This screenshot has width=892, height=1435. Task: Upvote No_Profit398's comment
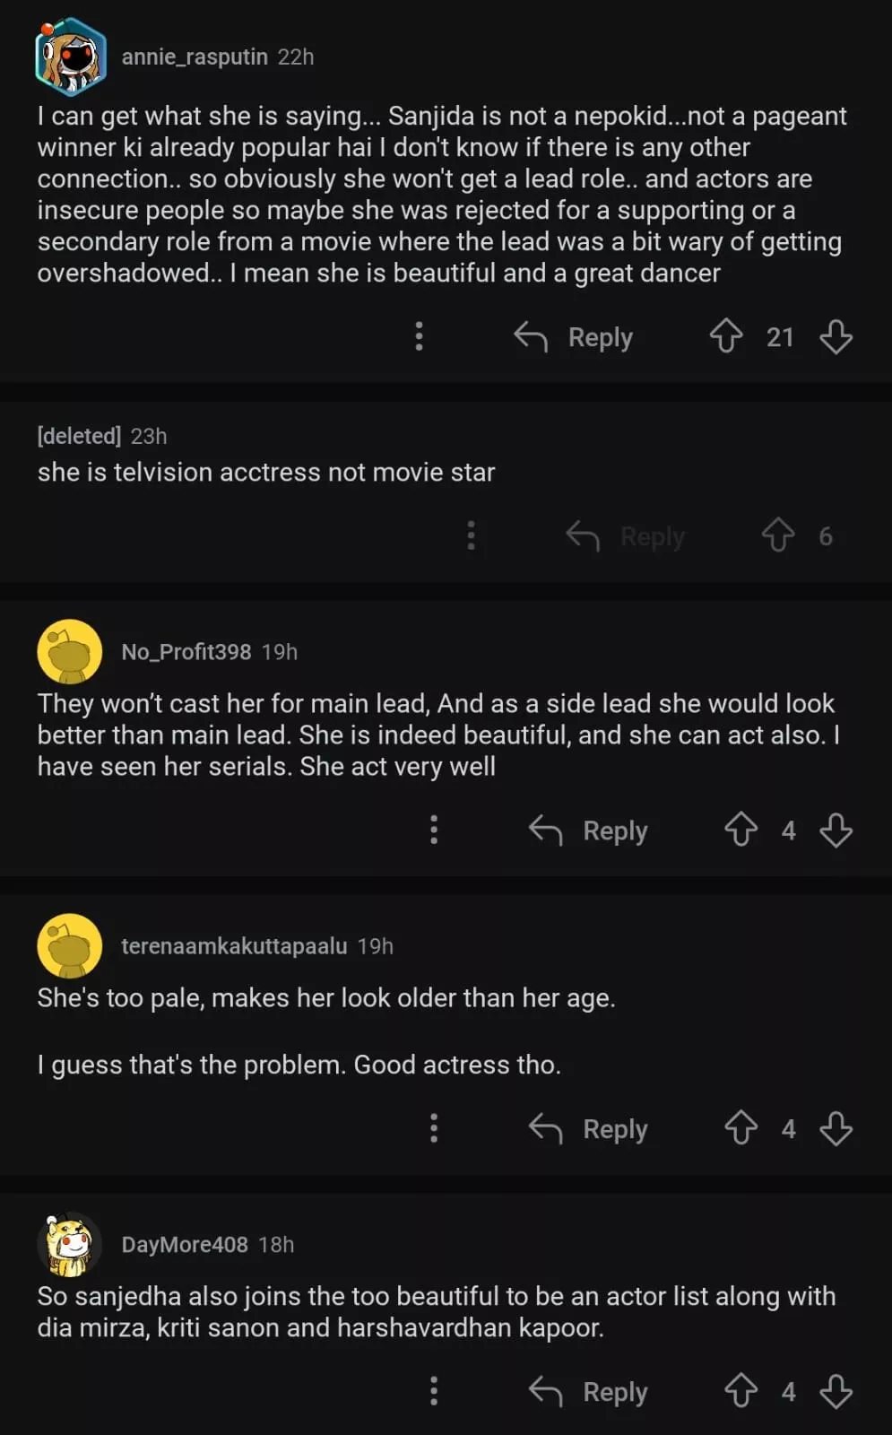pyautogui.click(x=740, y=831)
